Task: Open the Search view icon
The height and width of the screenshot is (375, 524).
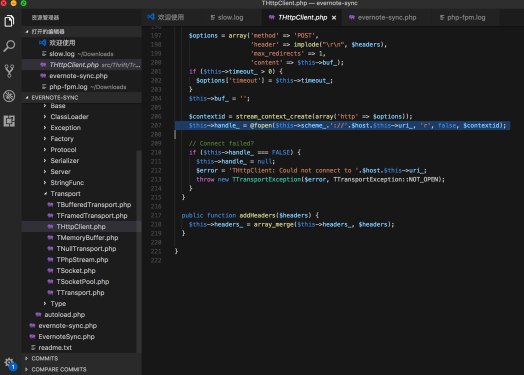Action: 9,46
